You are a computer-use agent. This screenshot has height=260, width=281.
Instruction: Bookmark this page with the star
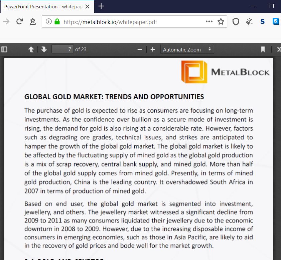coord(221,22)
